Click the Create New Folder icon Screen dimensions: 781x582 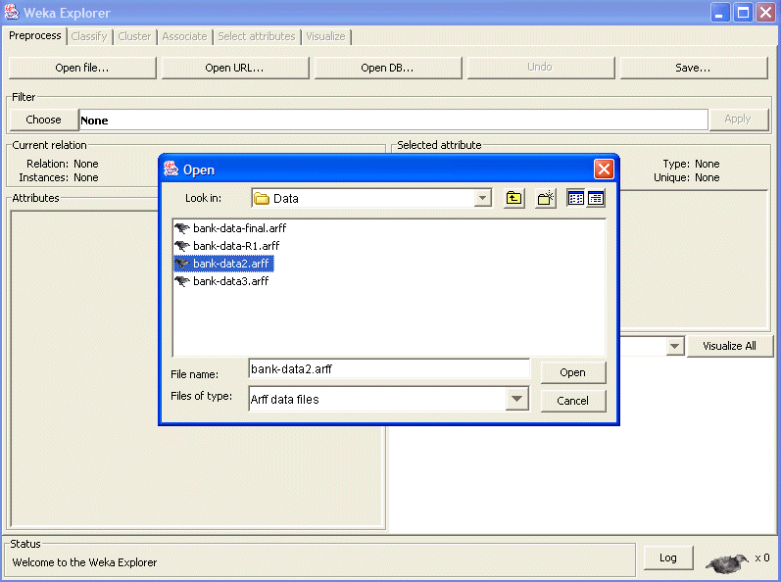click(x=546, y=198)
